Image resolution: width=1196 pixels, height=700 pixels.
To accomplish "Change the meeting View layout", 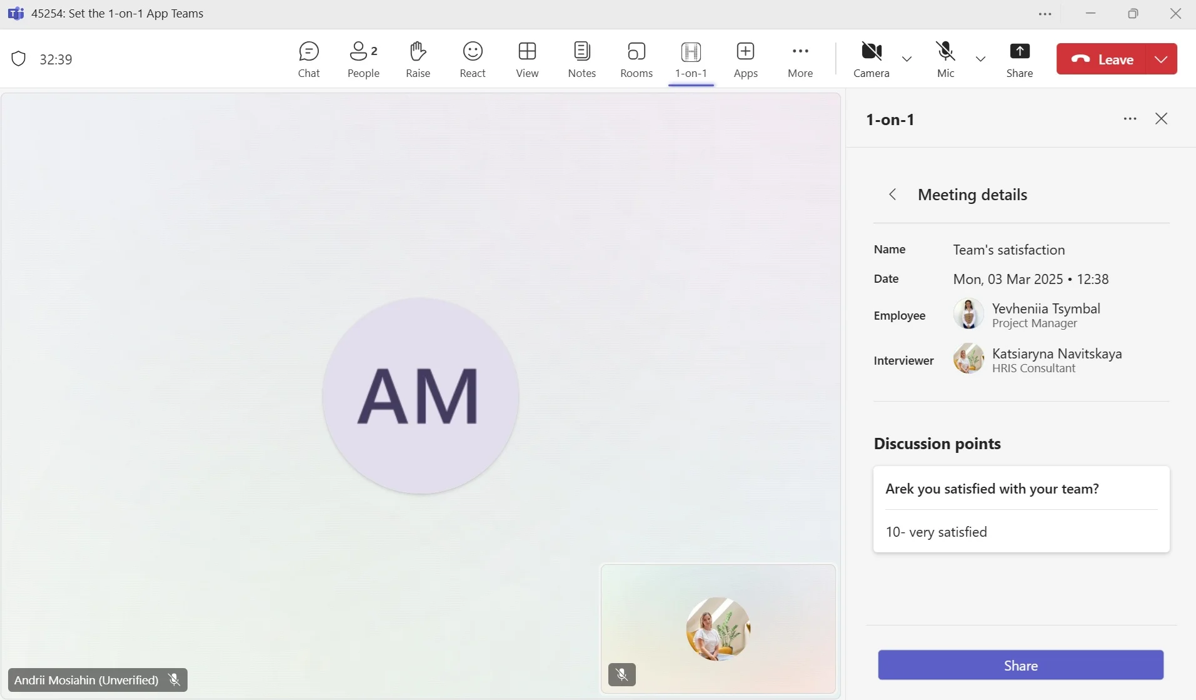I will pos(527,59).
